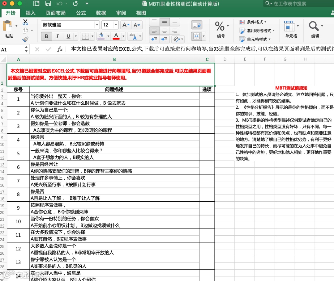Click the Undo arrow icon
Viewport: 334px width, 281px height.
(x=59, y=3)
